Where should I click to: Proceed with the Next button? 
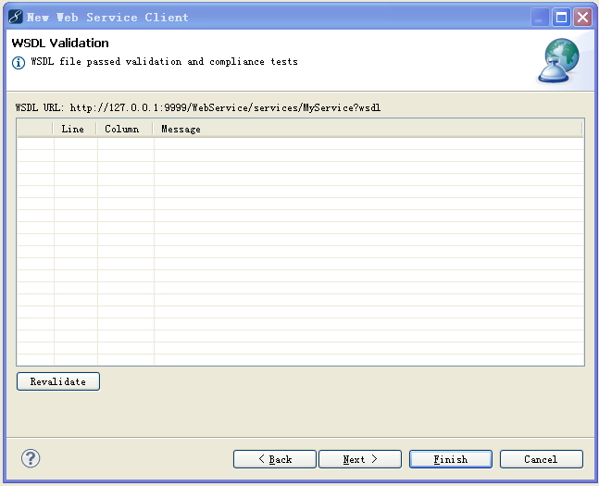coord(360,459)
